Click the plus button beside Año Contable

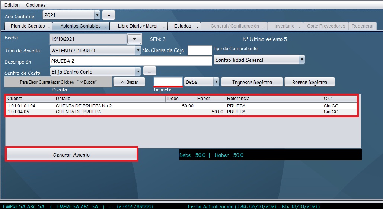click(x=109, y=15)
